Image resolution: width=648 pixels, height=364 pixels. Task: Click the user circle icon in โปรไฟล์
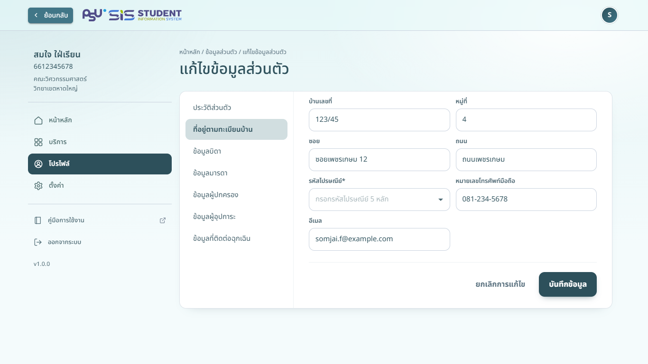click(x=38, y=164)
